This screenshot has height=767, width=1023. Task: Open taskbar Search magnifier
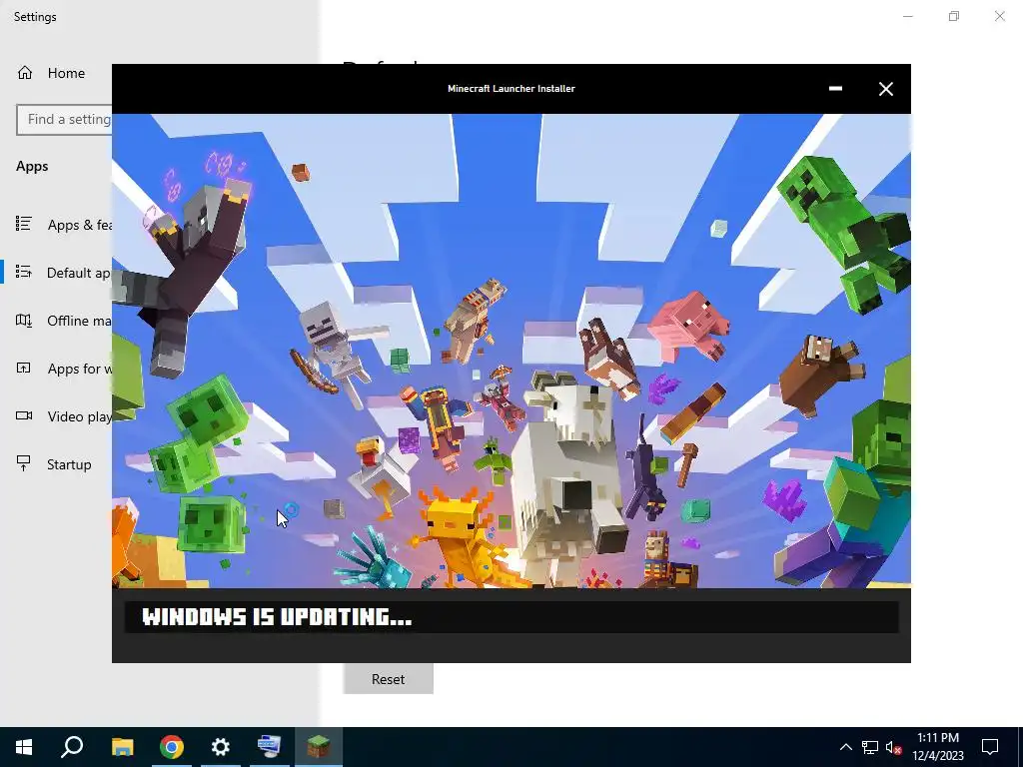[72, 747]
